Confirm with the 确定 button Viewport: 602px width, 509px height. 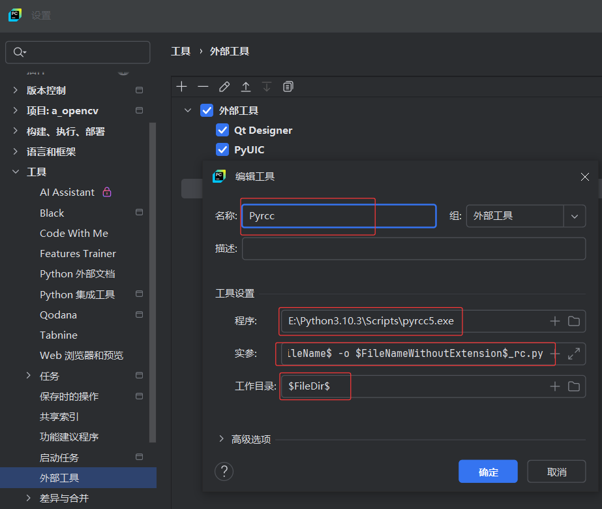(488, 471)
